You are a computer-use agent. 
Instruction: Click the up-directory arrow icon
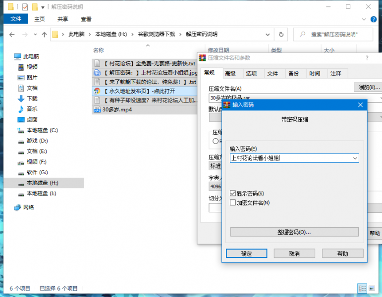pos(44,35)
